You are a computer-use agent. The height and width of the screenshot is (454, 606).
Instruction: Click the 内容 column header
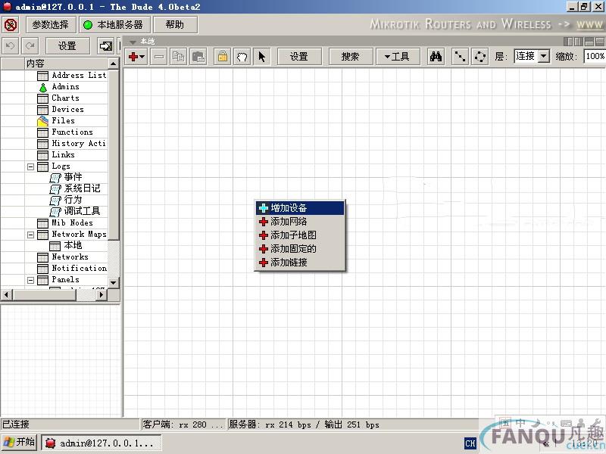[66, 64]
